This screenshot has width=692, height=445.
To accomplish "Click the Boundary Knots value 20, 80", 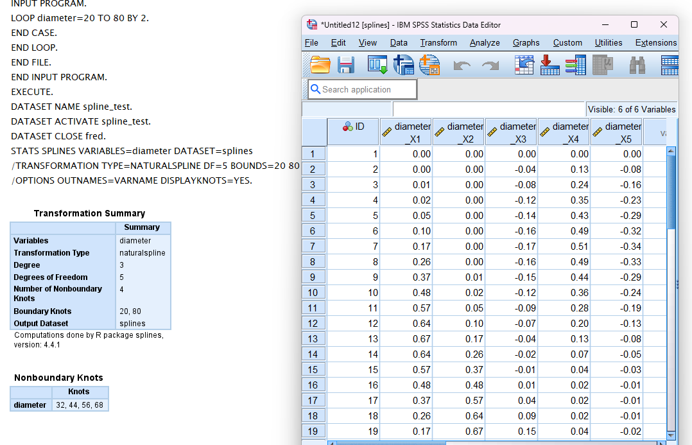I will coord(130,311).
